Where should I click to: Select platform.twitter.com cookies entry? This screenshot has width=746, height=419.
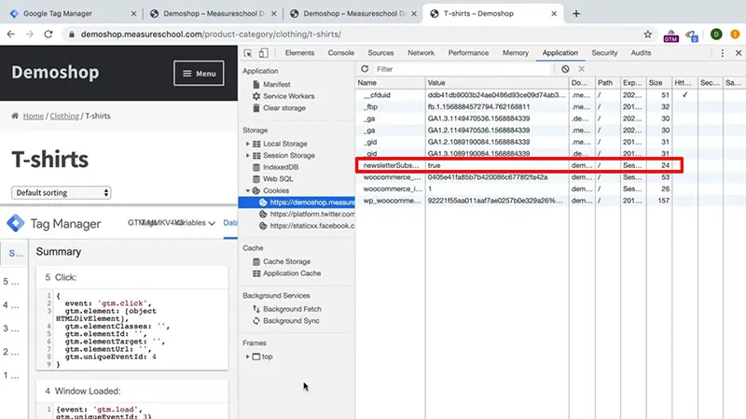pos(307,215)
